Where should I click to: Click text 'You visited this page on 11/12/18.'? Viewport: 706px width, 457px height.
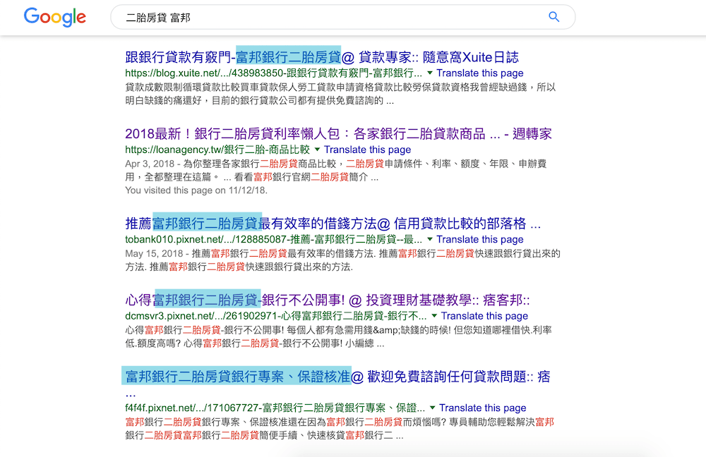[x=196, y=190]
